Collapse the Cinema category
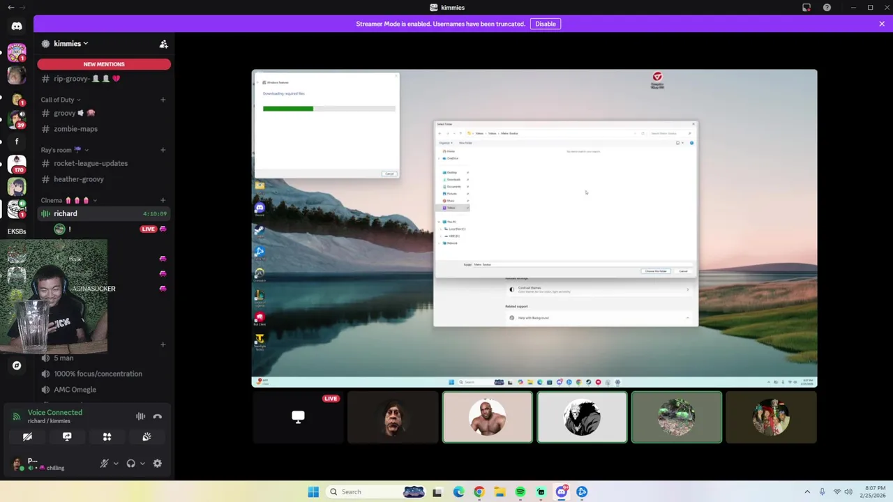893x502 pixels. [x=68, y=200]
